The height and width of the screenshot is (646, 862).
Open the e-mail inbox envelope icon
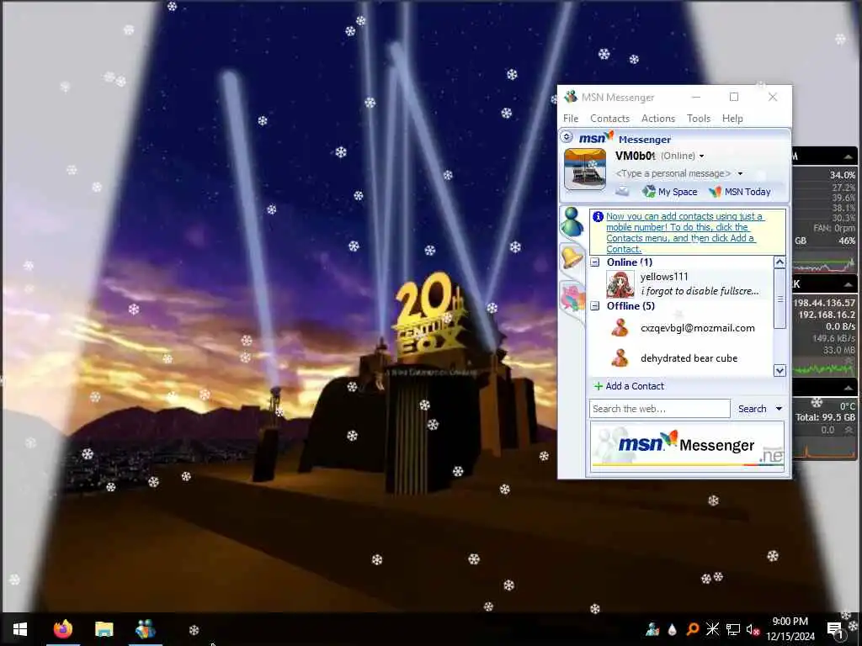622,191
